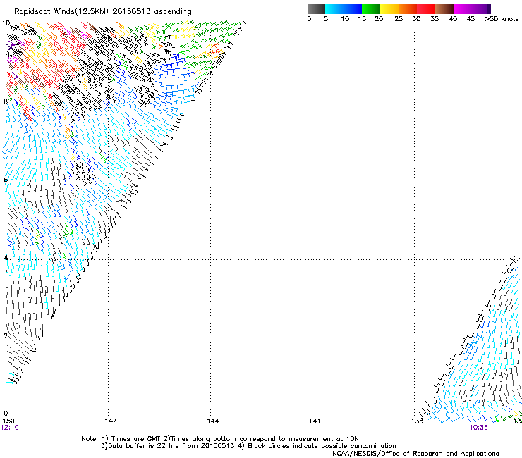Image resolution: width=522 pixels, height=458 pixels.
Task: Click the purple '10:36' swath time
Action: (478, 428)
